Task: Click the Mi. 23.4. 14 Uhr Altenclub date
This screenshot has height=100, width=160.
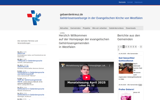Action: (22, 52)
